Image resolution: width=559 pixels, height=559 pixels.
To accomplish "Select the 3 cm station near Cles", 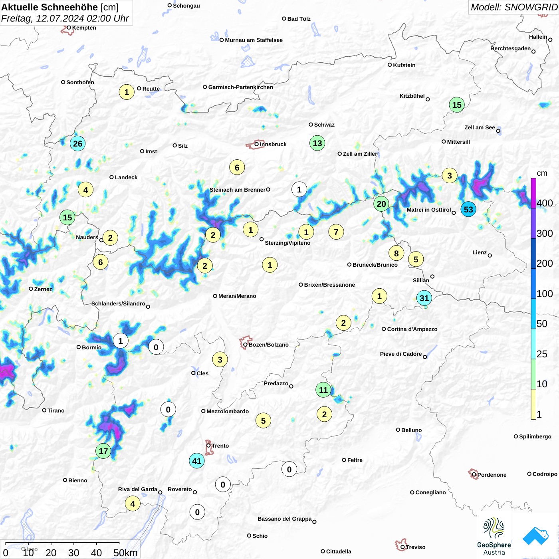I will (x=220, y=360).
